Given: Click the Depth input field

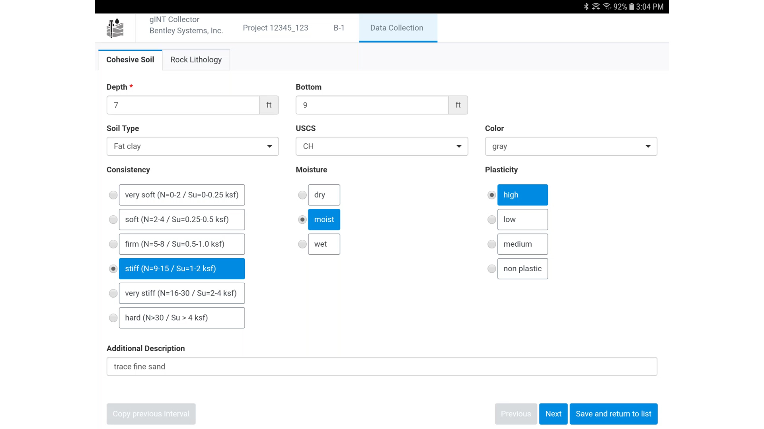Looking at the screenshot, I should point(183,105).
